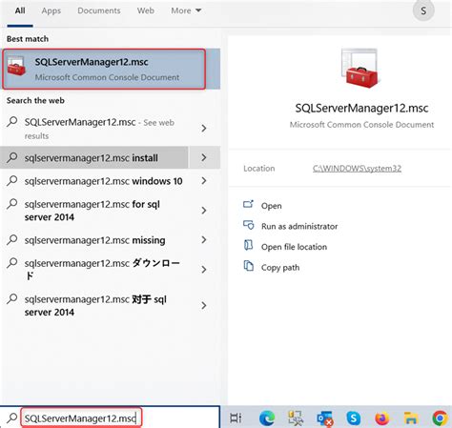
Task: Choose Run as administrator
Action: 299,226
